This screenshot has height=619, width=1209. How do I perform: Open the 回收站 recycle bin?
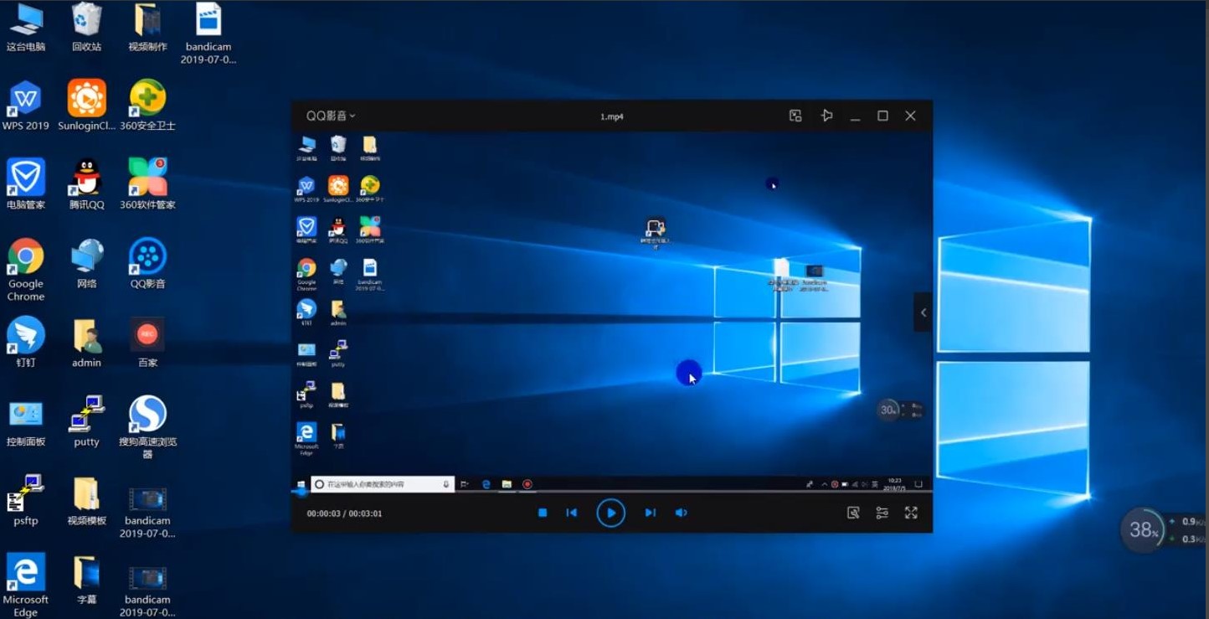click(x=87, y=28)
